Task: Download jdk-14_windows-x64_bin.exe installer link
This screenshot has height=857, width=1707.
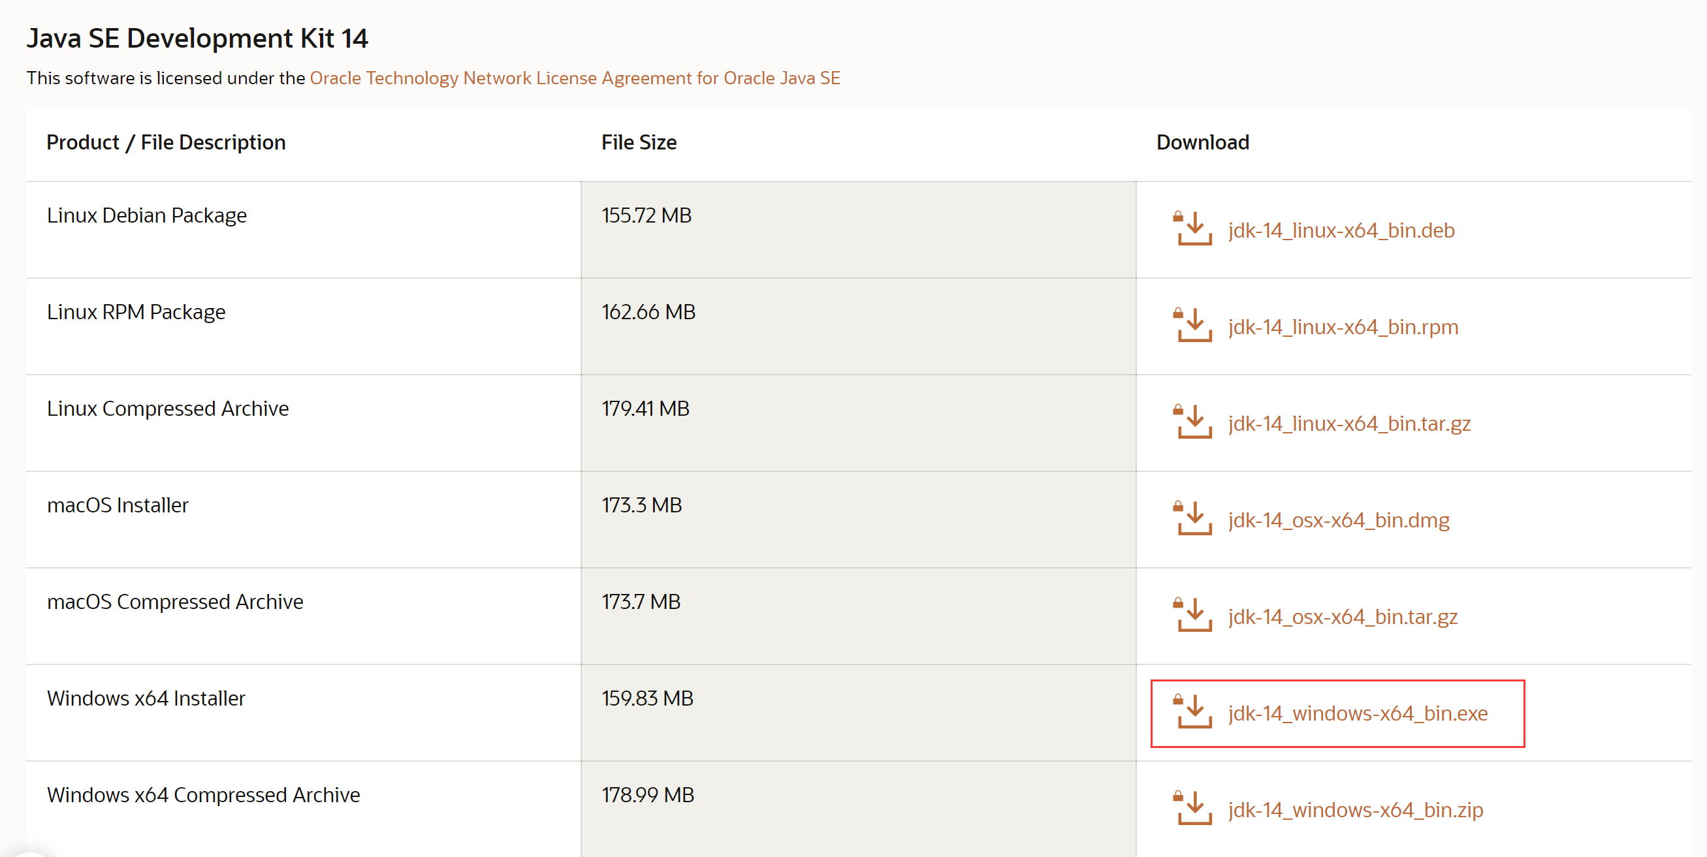Action: [x=1357, y=713]
